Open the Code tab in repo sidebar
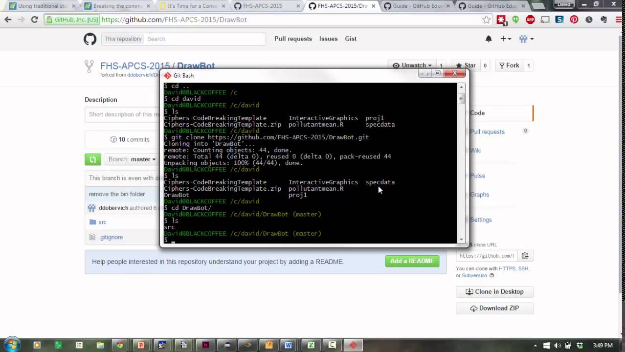This screenshot has width=625, height=352. [477, 113]
